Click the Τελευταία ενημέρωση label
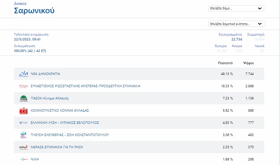 point(31,35)
